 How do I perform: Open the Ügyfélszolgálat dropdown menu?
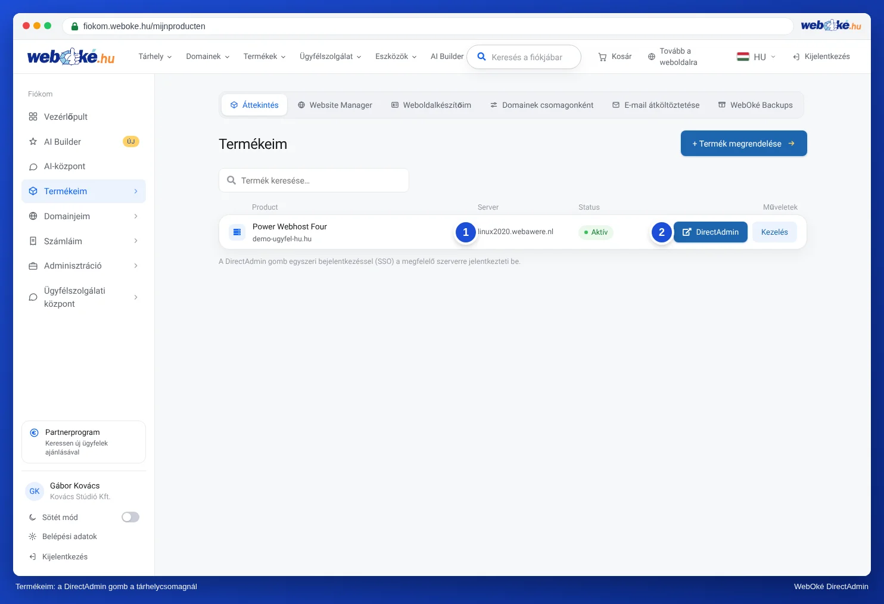330,57
